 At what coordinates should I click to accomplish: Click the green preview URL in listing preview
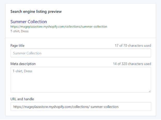tap(59, 27)
